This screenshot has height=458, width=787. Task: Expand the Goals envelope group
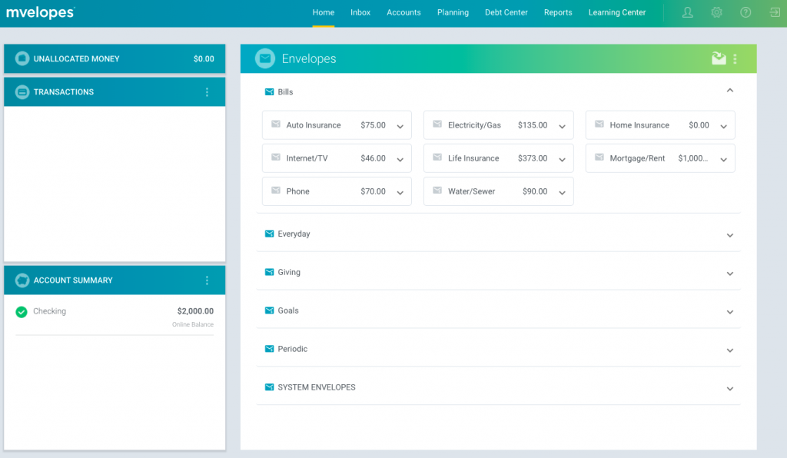729,312
